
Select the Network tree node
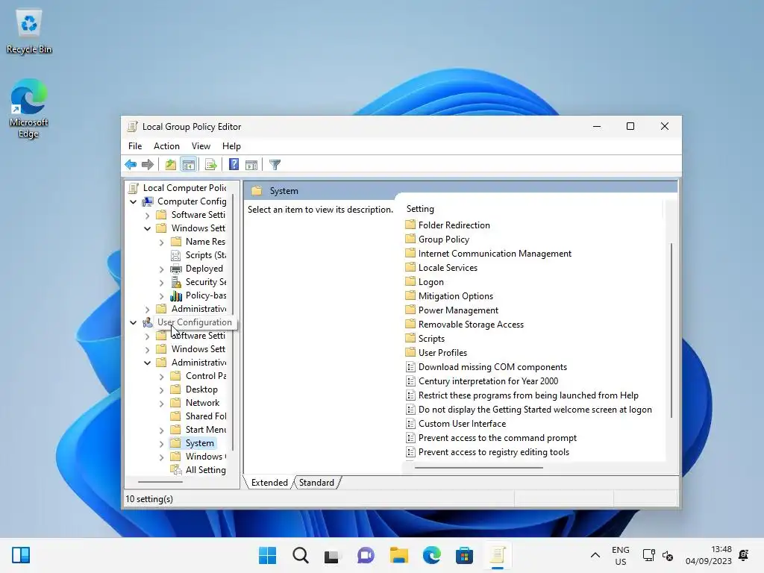pyautogui.click(x=195, y=403)
